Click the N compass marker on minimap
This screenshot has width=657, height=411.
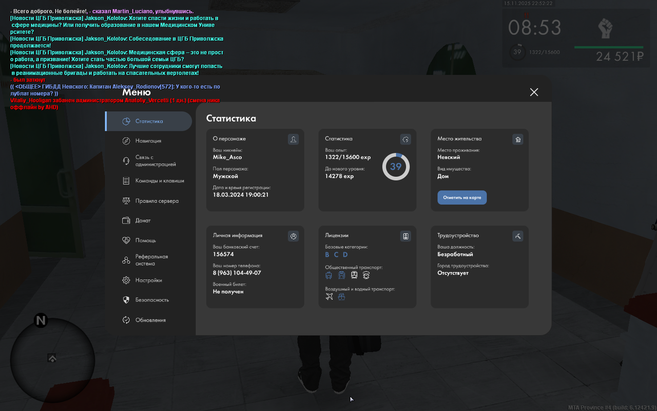41,321
